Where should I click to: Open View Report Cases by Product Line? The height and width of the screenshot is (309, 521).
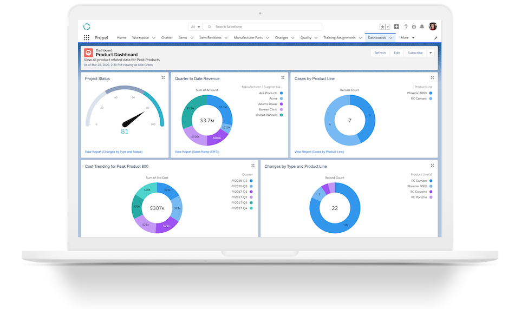319,152
